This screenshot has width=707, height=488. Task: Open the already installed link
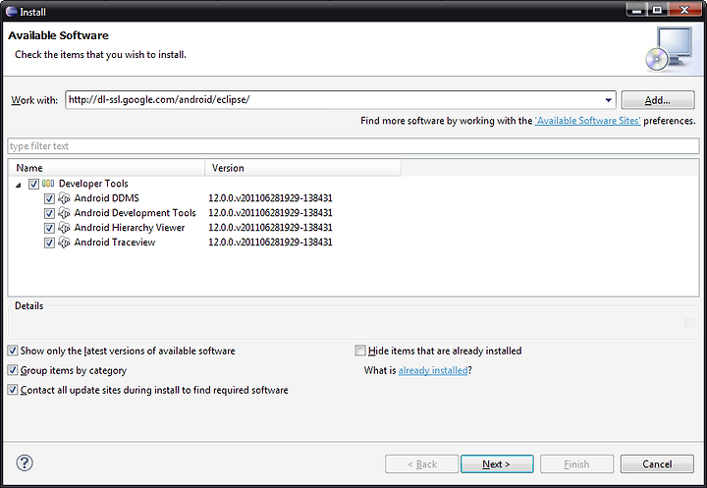[433, 370]
